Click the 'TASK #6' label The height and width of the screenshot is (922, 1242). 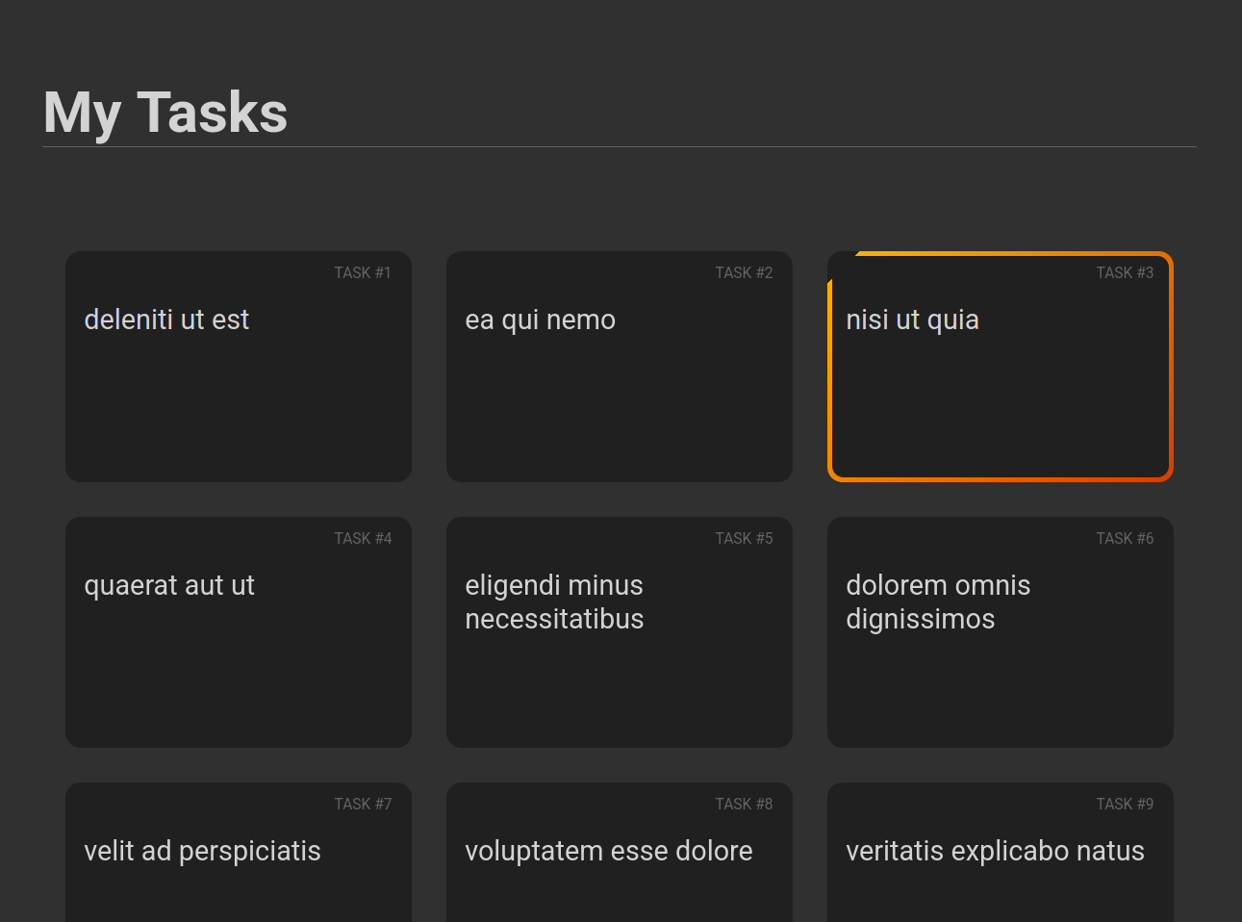click(1125, 539)
